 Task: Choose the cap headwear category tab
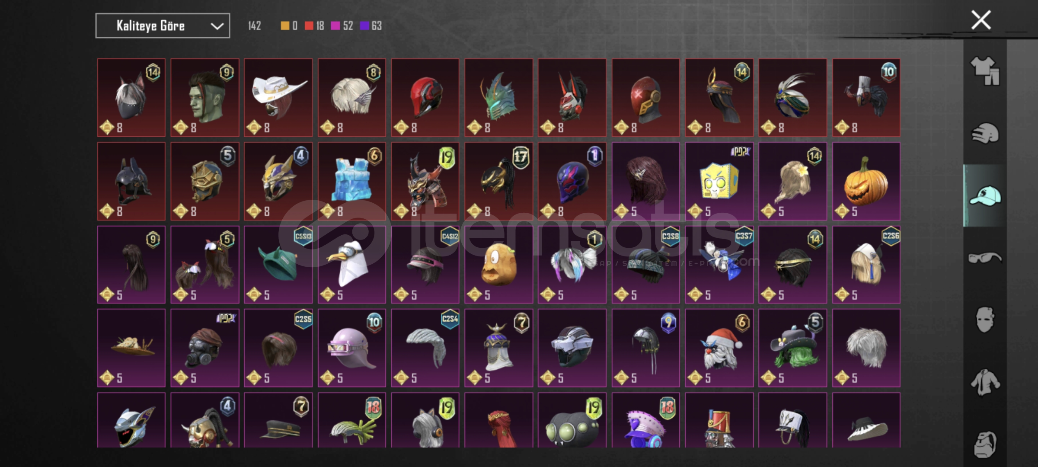[985, 195]
